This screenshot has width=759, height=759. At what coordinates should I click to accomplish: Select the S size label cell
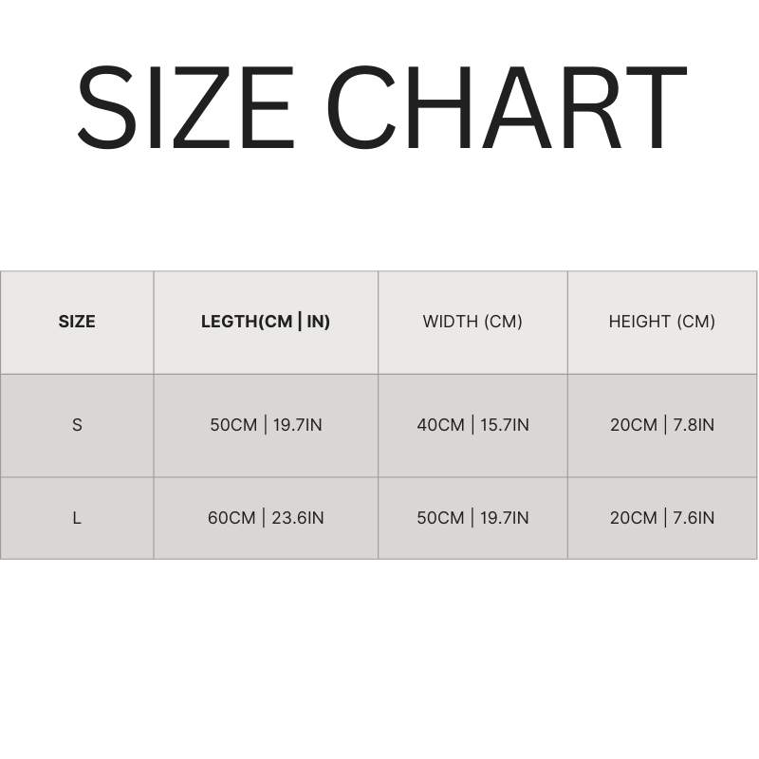point(77,425)
